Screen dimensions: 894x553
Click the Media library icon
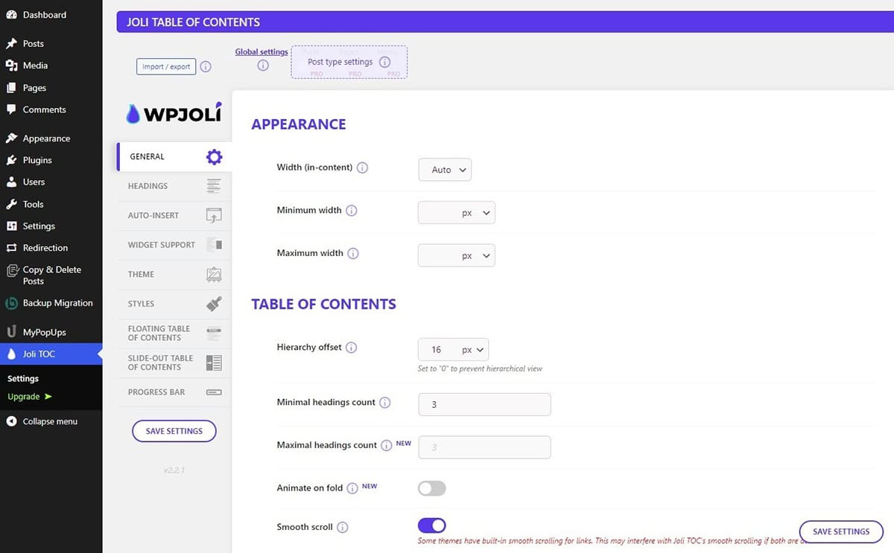[x=11, y=65]
